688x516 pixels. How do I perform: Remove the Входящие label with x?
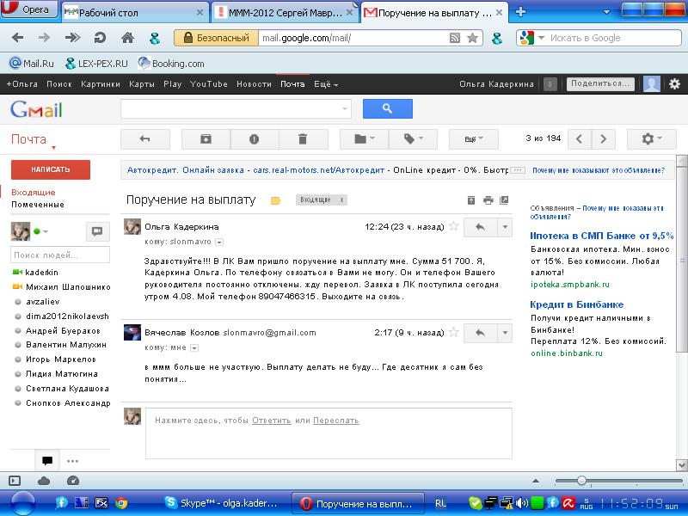pos(341,200)
